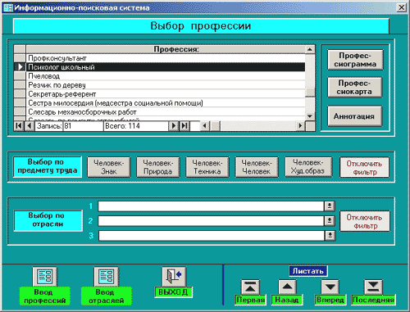Image resolution: width=410 pixels, height=312 pixels.
Task: Select the Сестра милосердия row
Action: 166,103
